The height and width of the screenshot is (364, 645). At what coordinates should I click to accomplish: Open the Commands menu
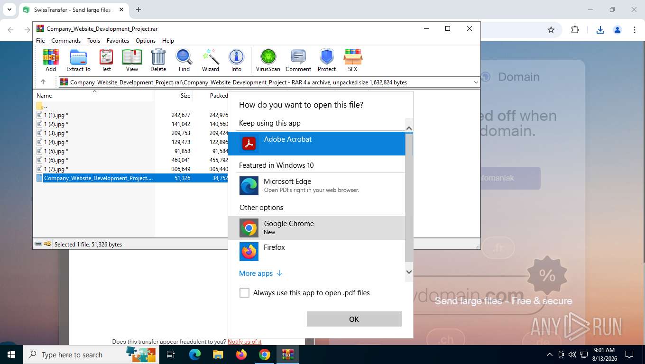(66, 41)
